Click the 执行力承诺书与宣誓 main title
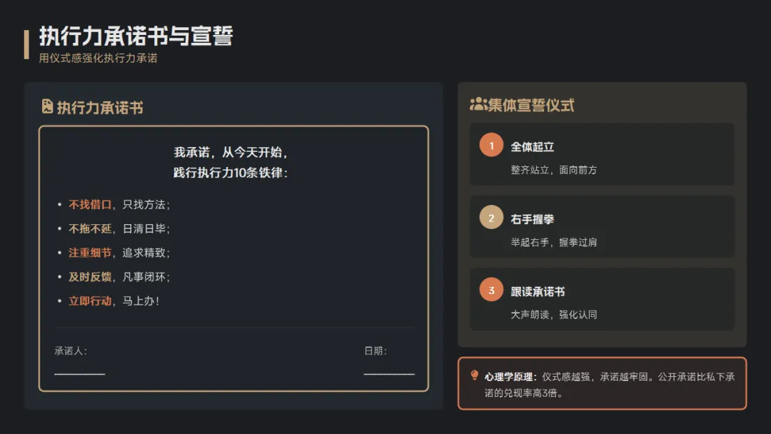Screen dimensions: 771x434 pos(136,36)
